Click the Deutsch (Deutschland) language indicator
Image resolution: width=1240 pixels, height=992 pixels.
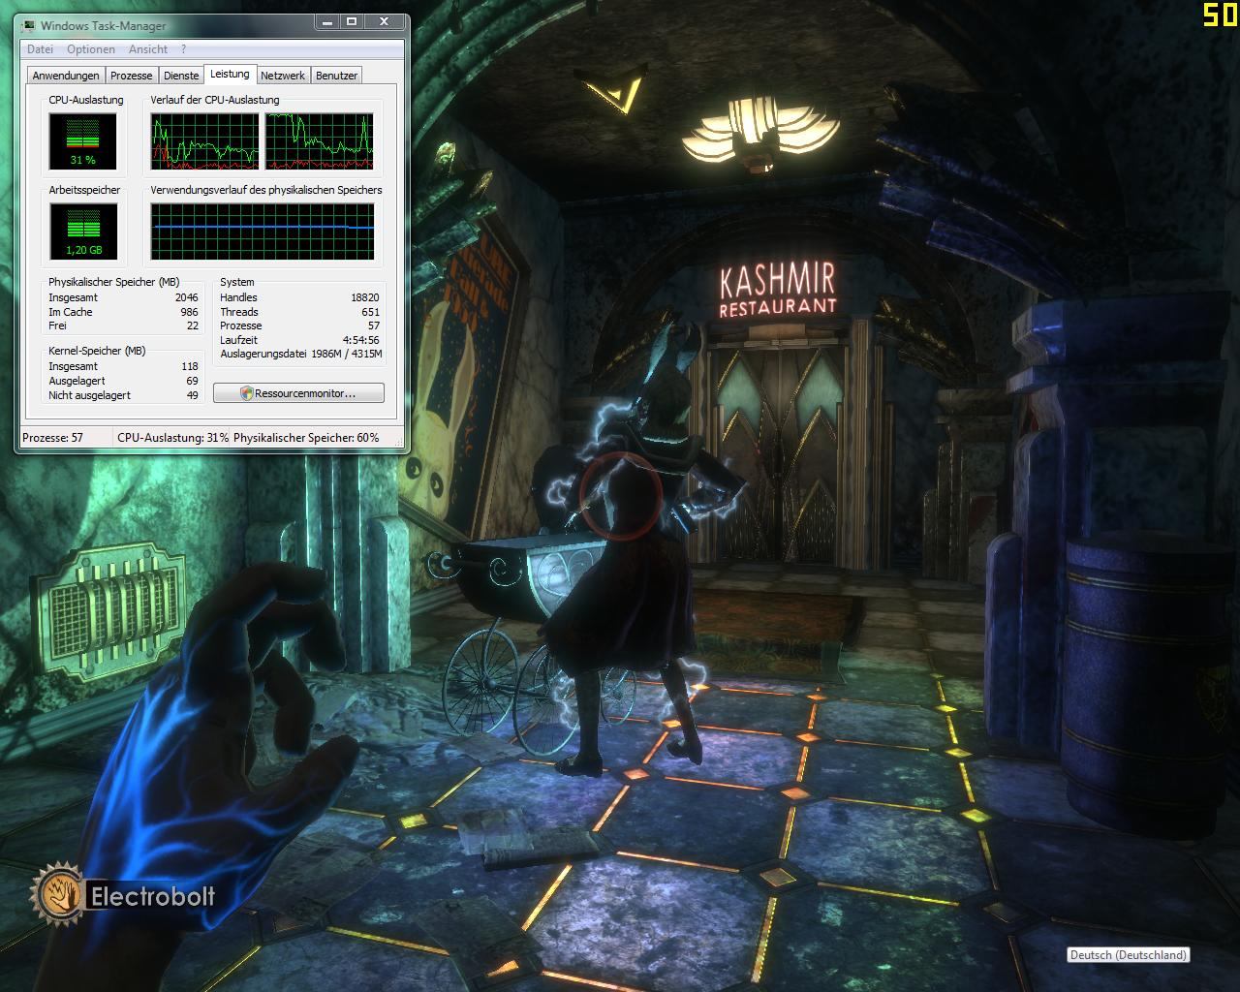(x=1128, y=954)
